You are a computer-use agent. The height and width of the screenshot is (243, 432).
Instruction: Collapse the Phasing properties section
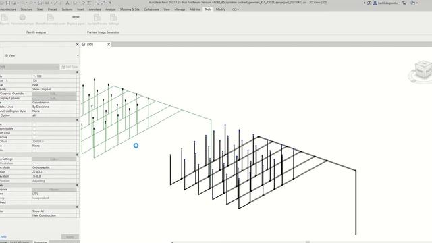(77, 207)
